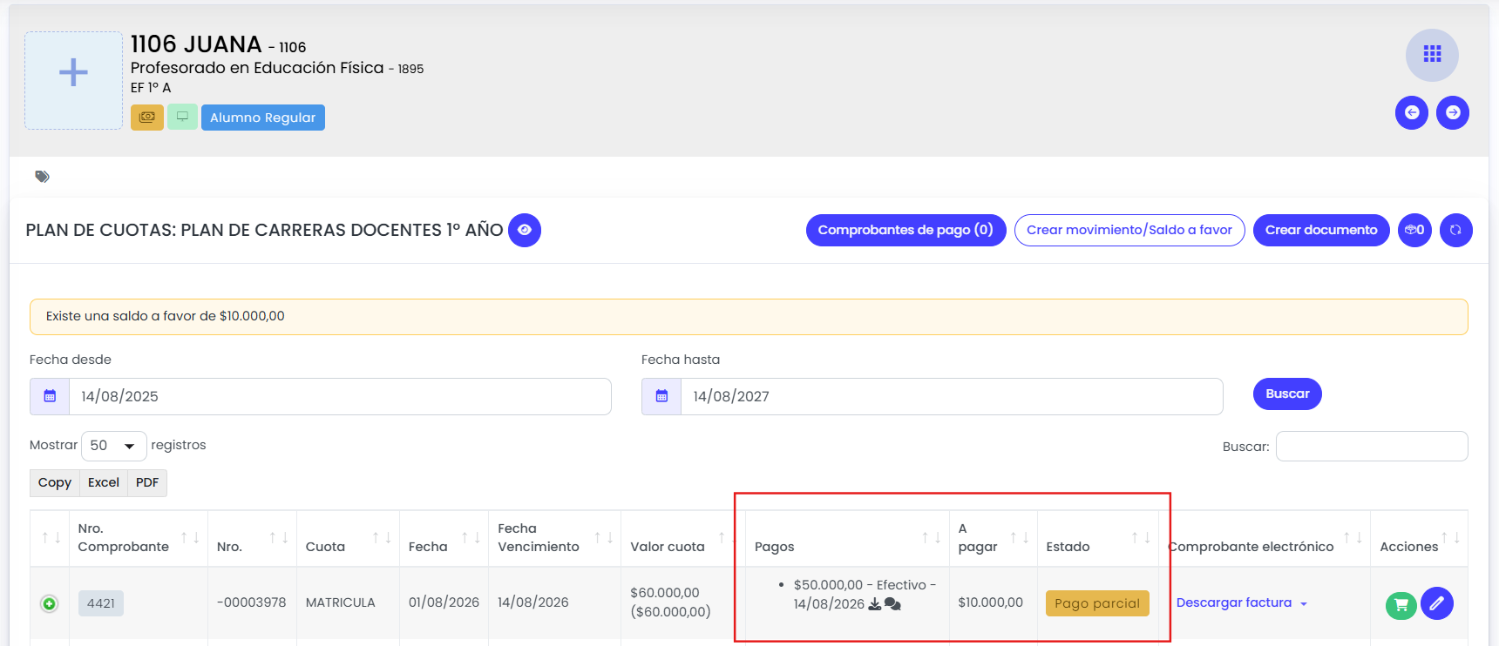1499x646 pixels.
Task: Edit row 4421 with pencil icon
Action: pyautogui.click(x=1437, y=602)
